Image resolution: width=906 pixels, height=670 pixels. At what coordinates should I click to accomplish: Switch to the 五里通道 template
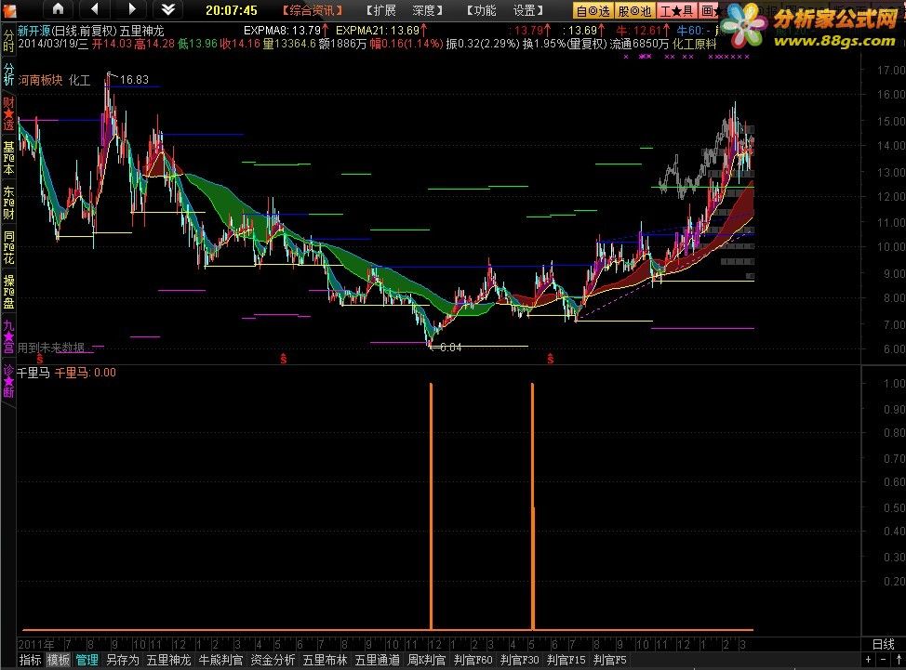pyautogui.click(x=377, y=660)
